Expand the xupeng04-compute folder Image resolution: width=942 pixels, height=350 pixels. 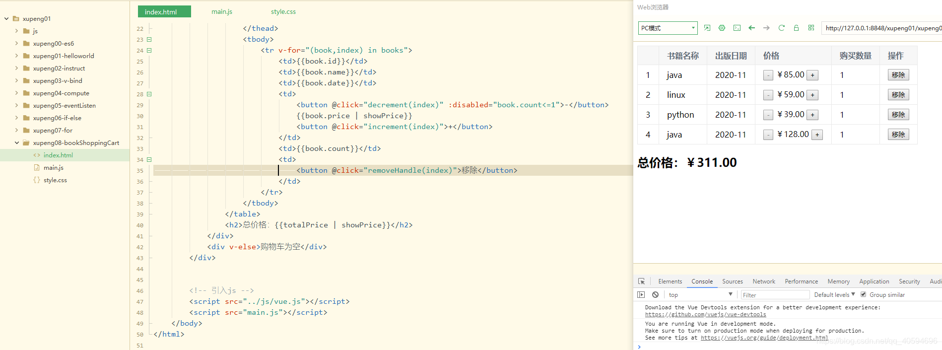coord(16,93)
